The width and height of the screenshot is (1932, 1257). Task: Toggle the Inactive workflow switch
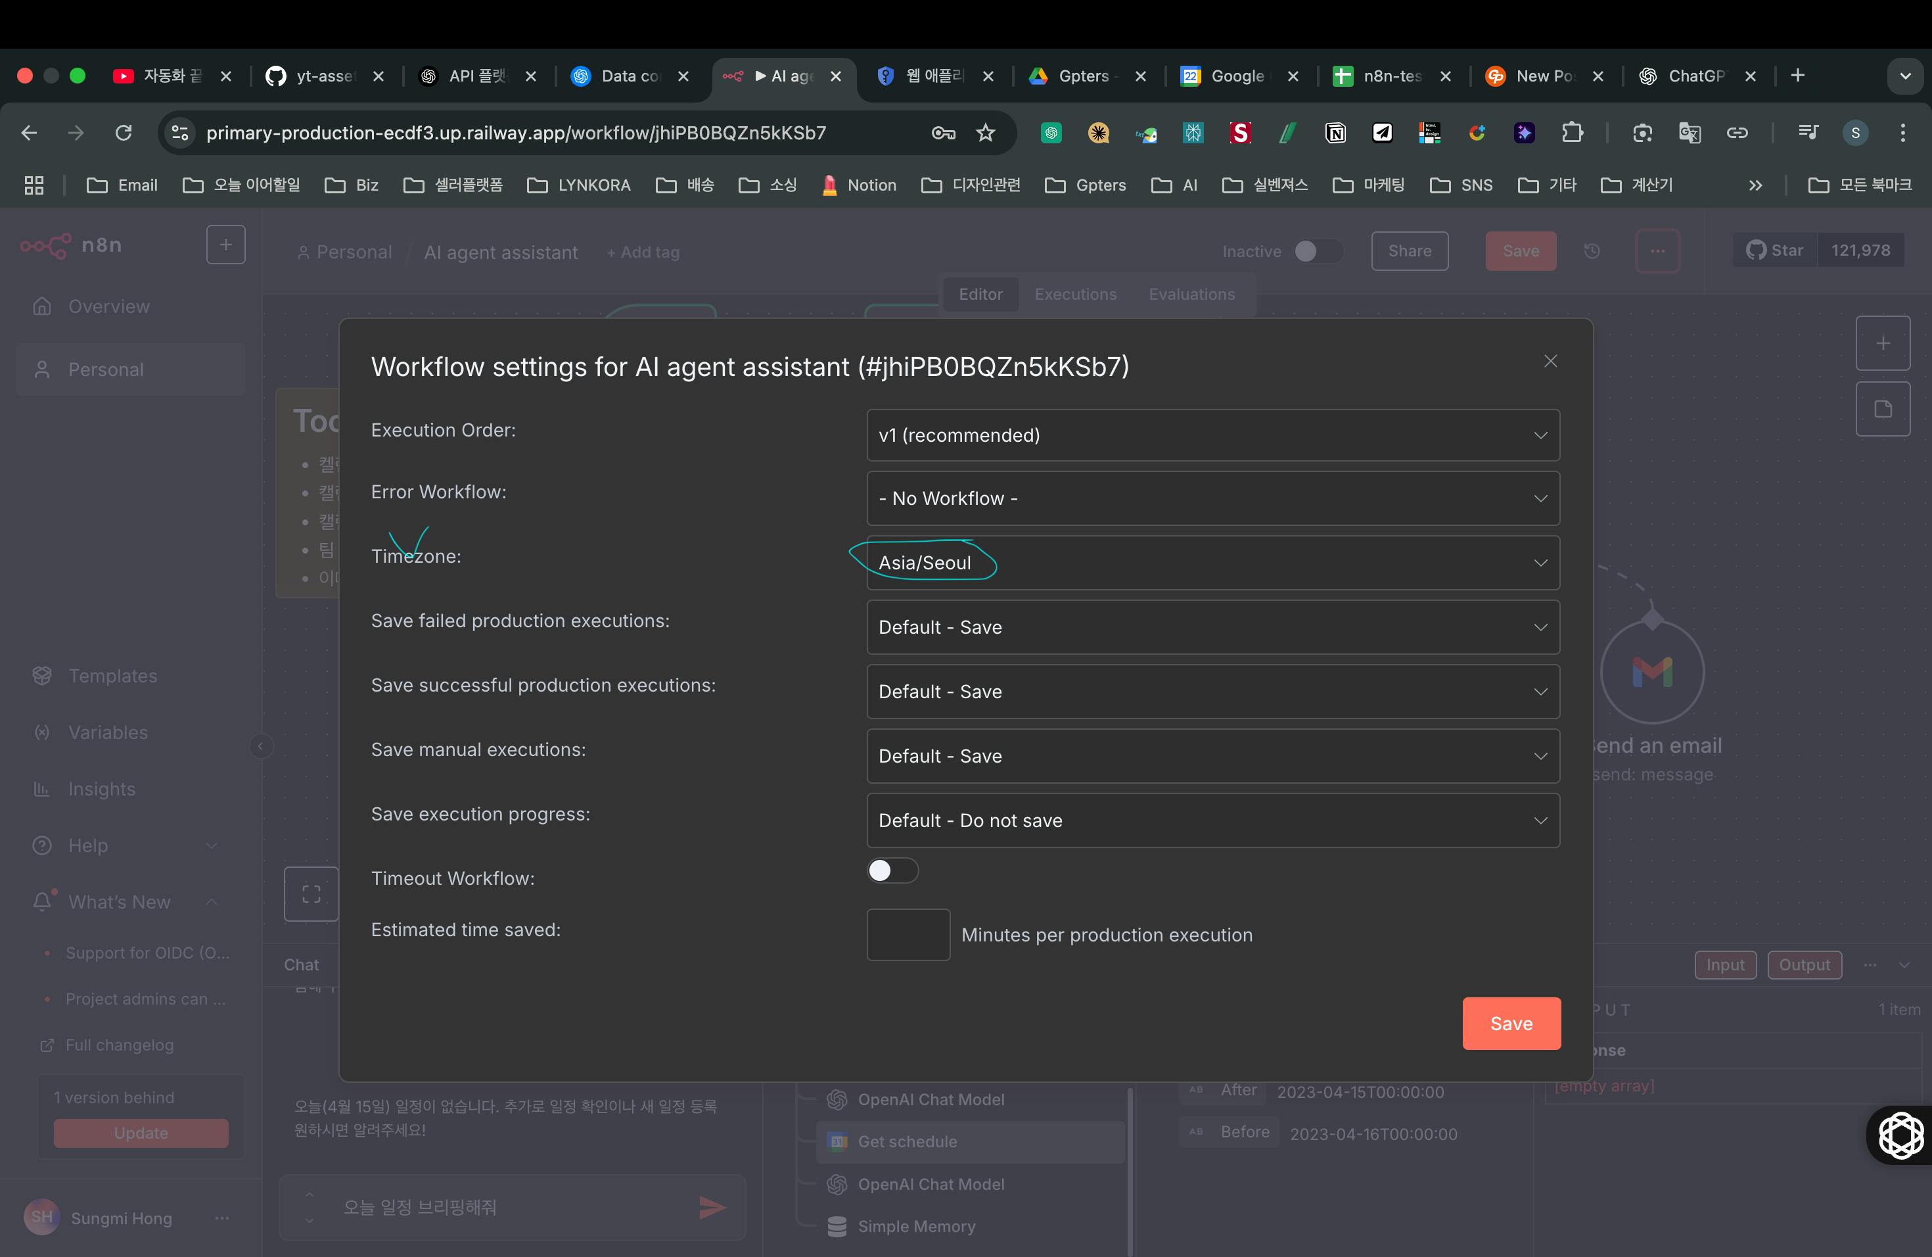1317,252
